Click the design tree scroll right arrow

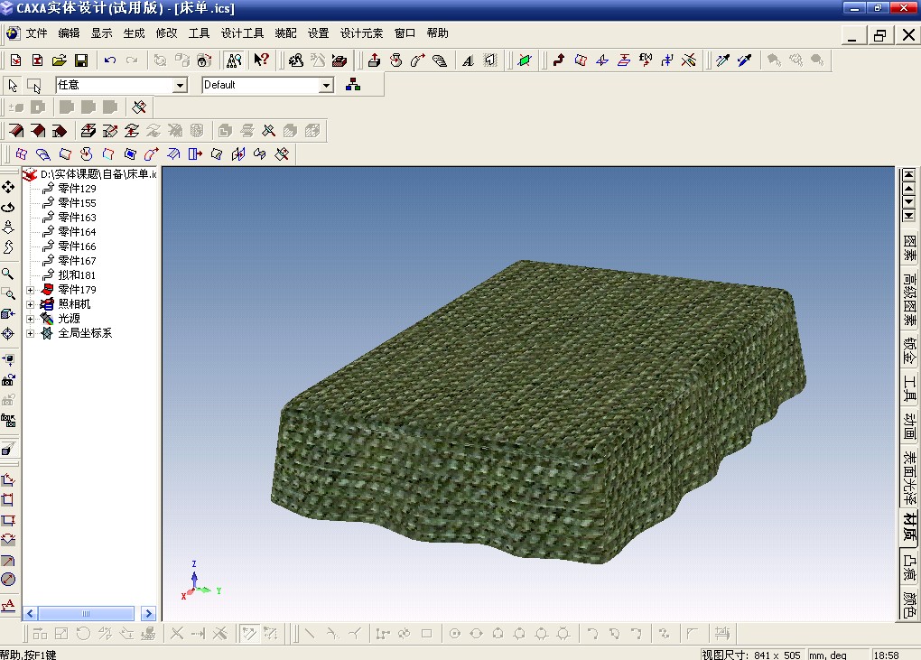pos(148,614)
